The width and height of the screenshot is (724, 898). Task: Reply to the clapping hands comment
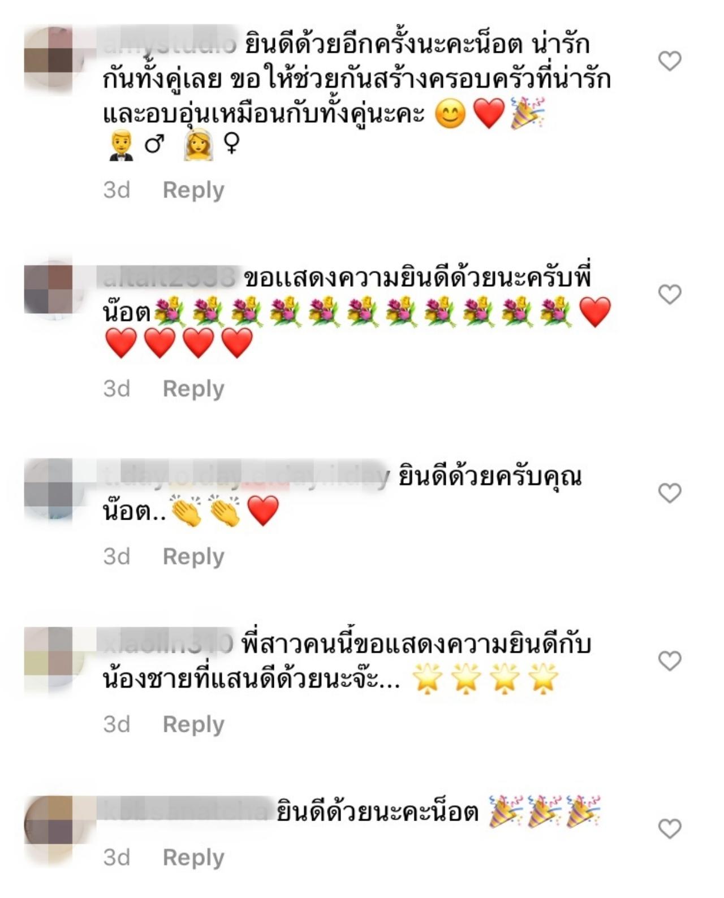[193, 557]
